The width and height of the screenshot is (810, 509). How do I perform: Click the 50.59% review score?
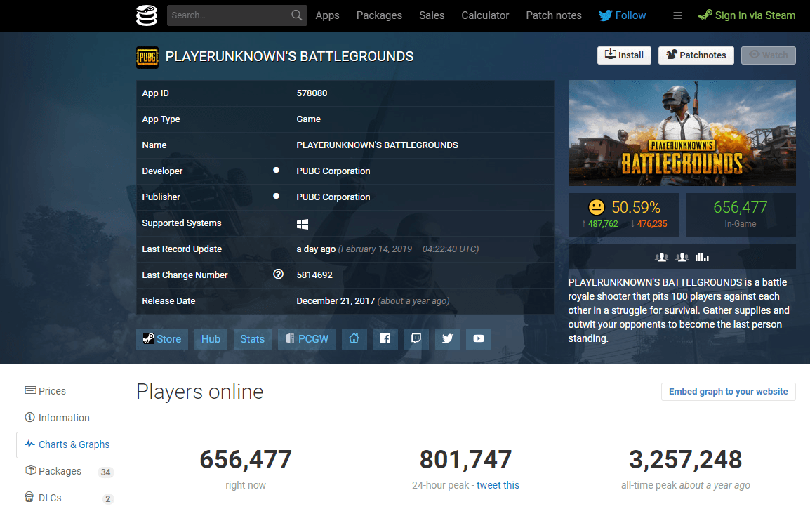pyautogui.click(x=636, y=207)
